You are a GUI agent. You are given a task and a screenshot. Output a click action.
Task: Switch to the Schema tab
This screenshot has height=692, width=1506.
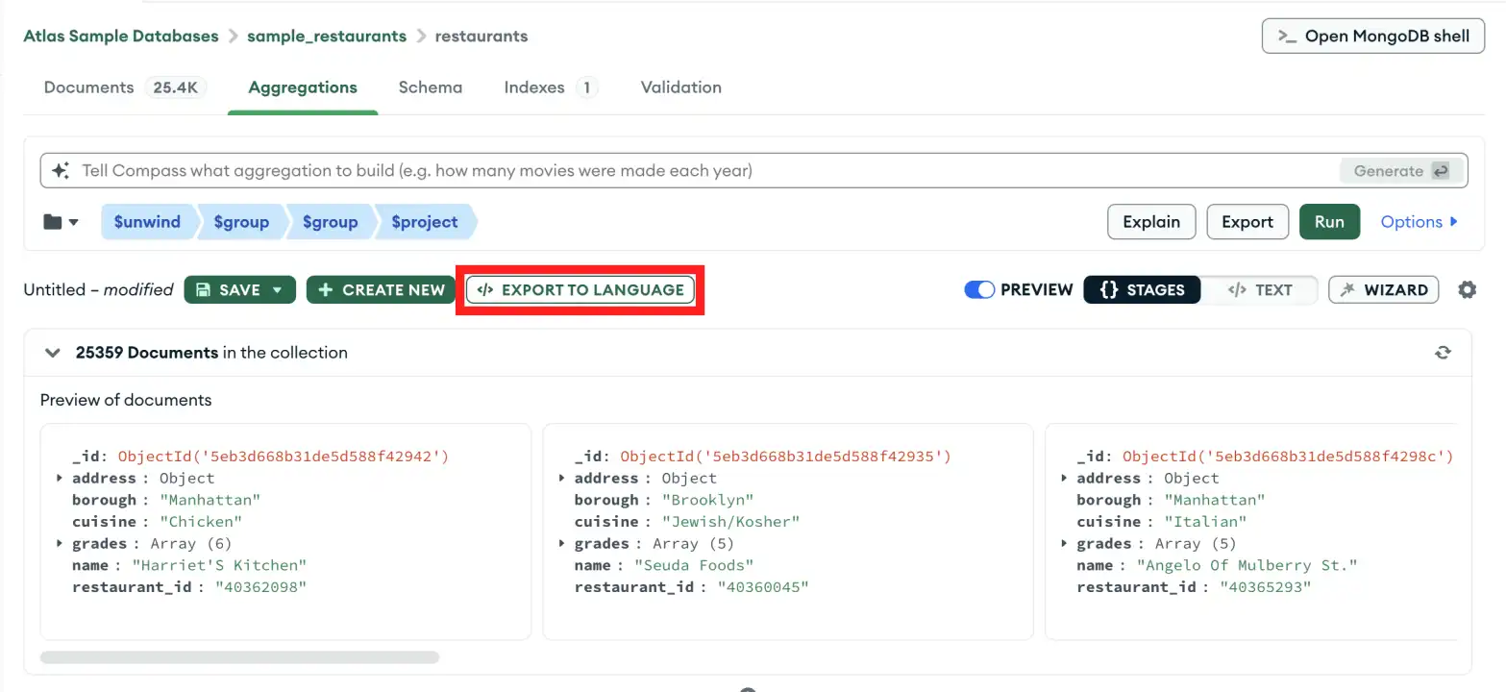[x=431, y=86]
